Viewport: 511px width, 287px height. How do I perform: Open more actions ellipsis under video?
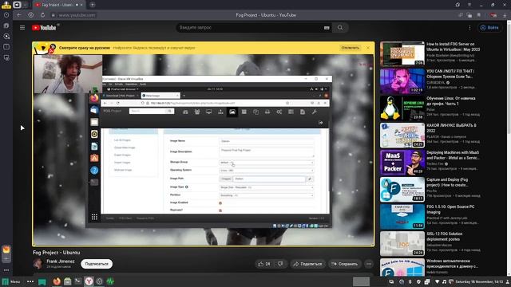[x=369, y=264]
